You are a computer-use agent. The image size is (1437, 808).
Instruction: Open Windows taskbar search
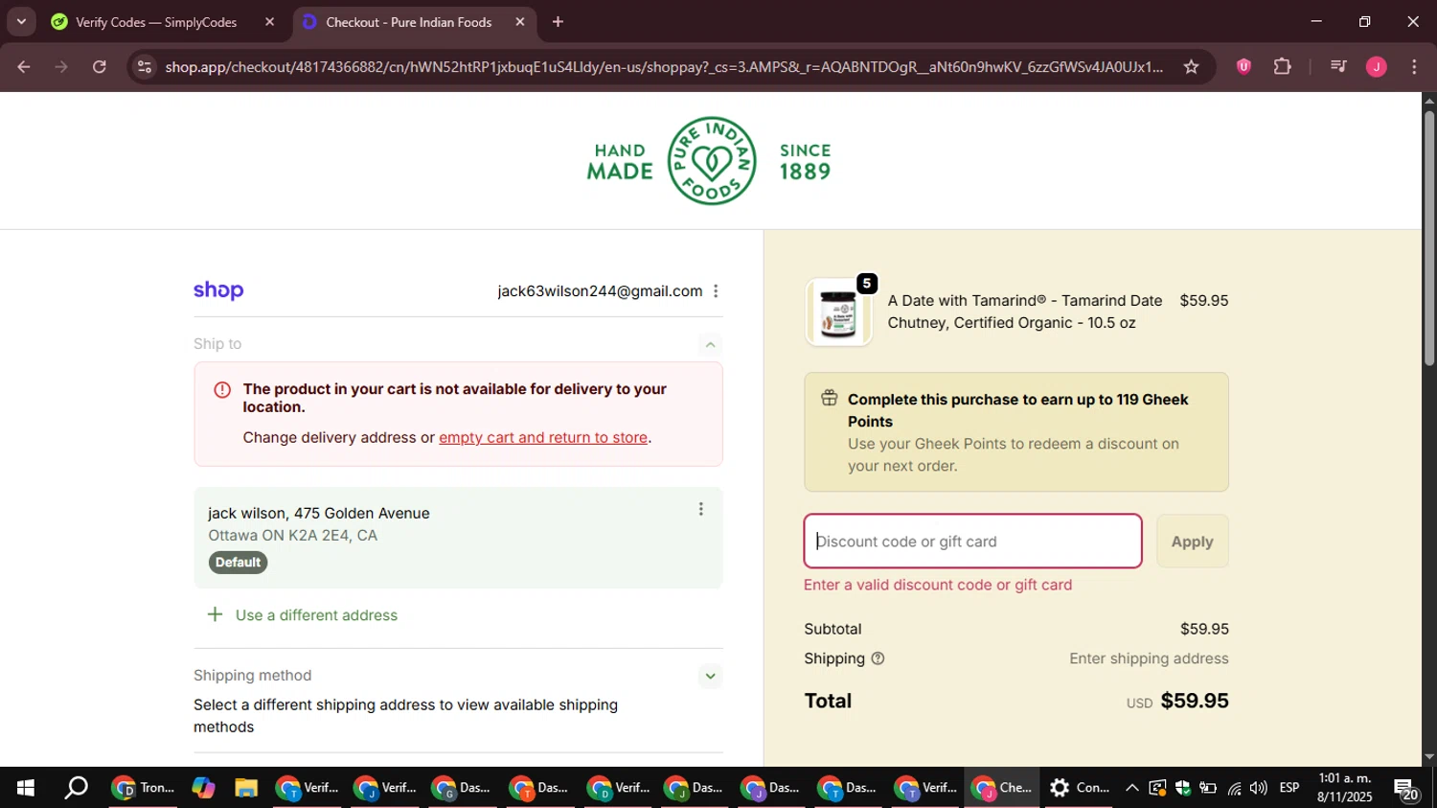click(76, 788)
